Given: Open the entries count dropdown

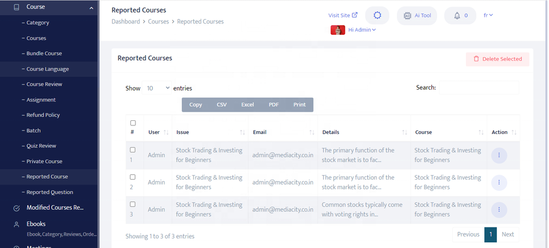Looking at the screenshot, I should 158,88.
